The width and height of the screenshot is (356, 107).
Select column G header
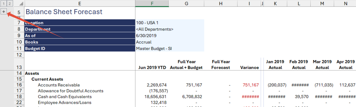186,4
